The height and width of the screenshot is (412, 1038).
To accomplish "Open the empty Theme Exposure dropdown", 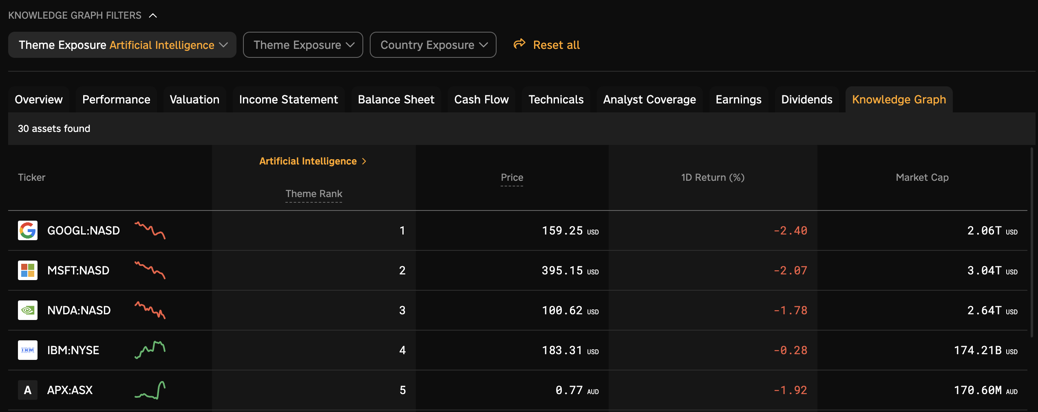I will pos(303,45).
